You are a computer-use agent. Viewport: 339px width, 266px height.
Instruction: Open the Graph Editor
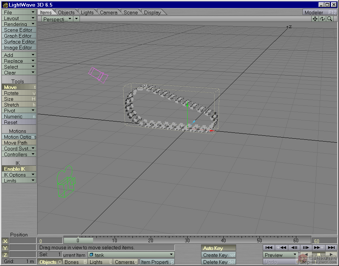[19, 36]
